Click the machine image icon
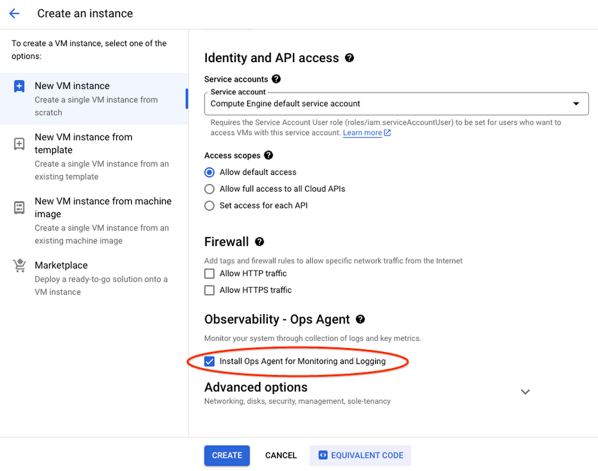Viewport: 598px width, 471px height. pyautogui.click(x=19, y=208)
